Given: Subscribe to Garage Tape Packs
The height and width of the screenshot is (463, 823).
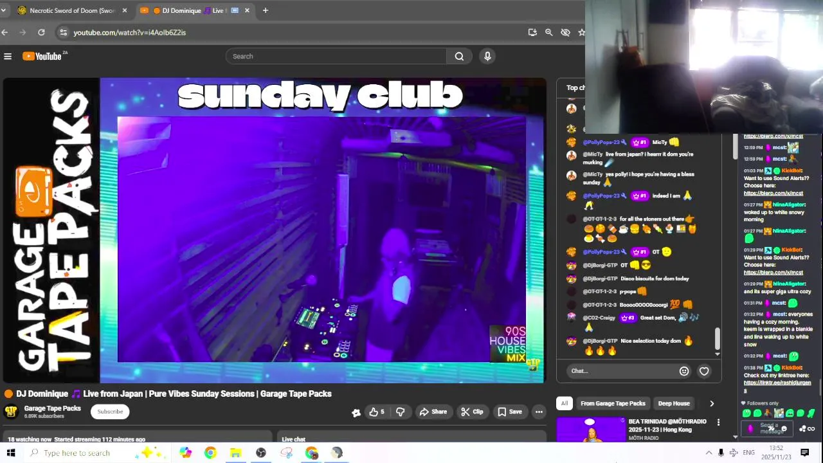Looking at the screenshot, I should (110, 412).
